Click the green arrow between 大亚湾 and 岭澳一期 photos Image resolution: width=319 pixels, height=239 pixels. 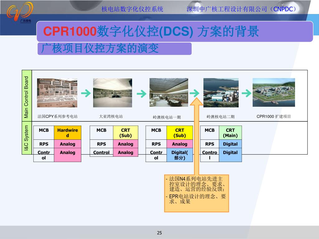[x=141, y=94]
